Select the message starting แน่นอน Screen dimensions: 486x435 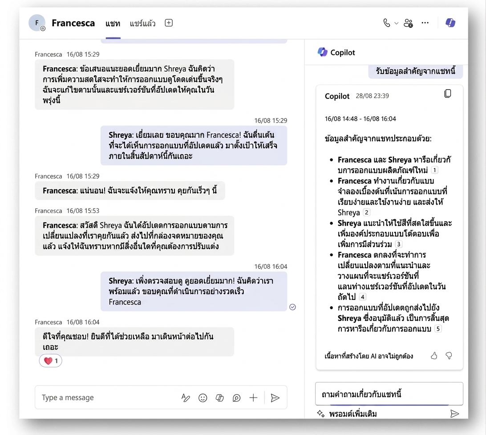tap(130, 190)
